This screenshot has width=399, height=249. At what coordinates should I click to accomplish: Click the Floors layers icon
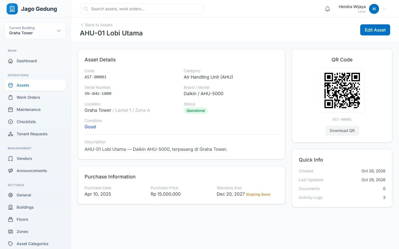click(x=11, y=219)
